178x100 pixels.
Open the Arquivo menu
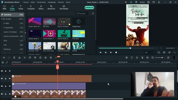(26, 2)
